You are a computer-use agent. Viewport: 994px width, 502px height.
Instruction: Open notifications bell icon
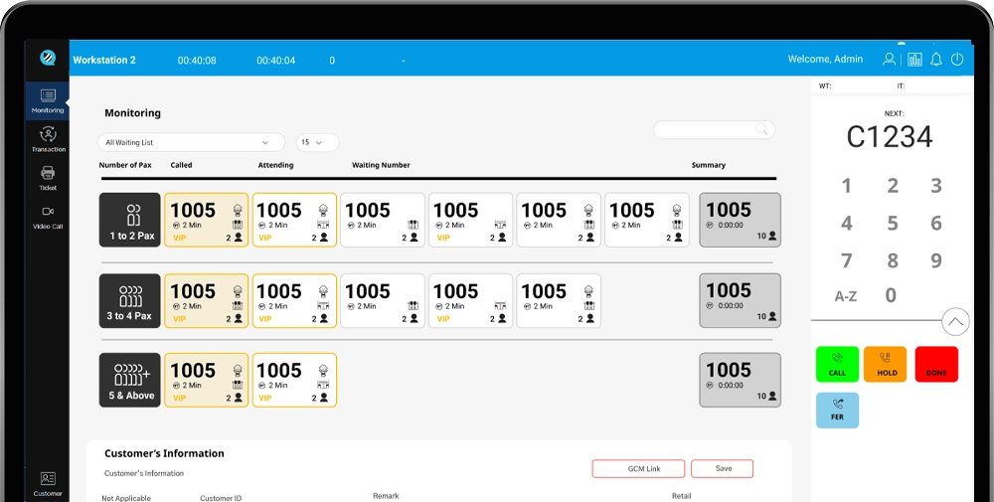pos(935,59)
